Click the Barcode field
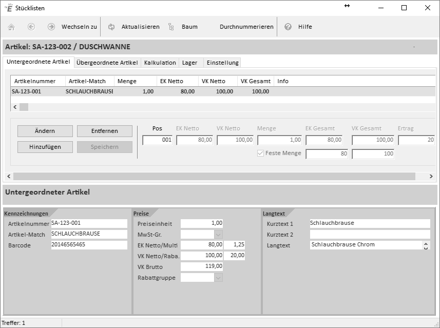 [x=89, y=245]
